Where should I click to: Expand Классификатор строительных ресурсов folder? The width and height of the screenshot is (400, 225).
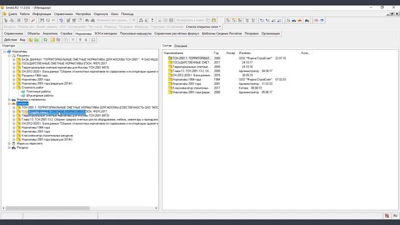pyautogui.click(x=14, y=136)
